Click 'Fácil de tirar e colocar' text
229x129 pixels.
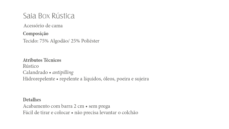46,113
